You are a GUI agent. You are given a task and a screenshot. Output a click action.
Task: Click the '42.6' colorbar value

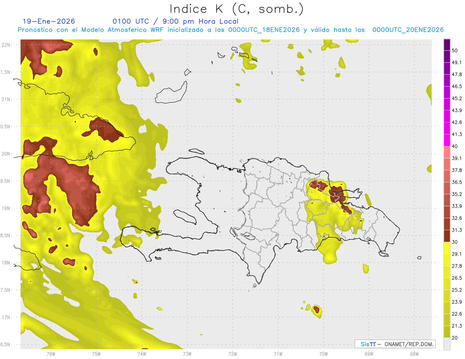(x=457, y=122)
